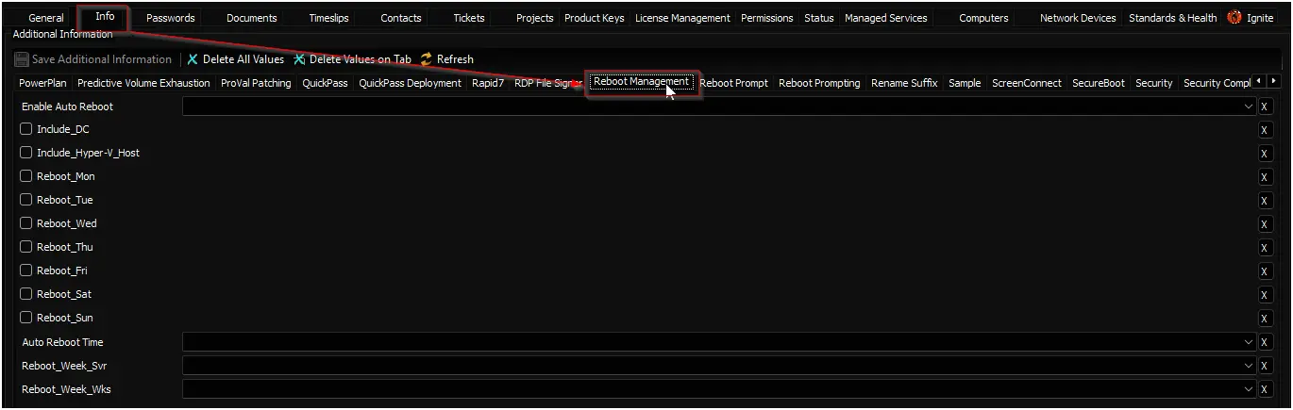Open the Tickets tab

(x=469, y=18)
